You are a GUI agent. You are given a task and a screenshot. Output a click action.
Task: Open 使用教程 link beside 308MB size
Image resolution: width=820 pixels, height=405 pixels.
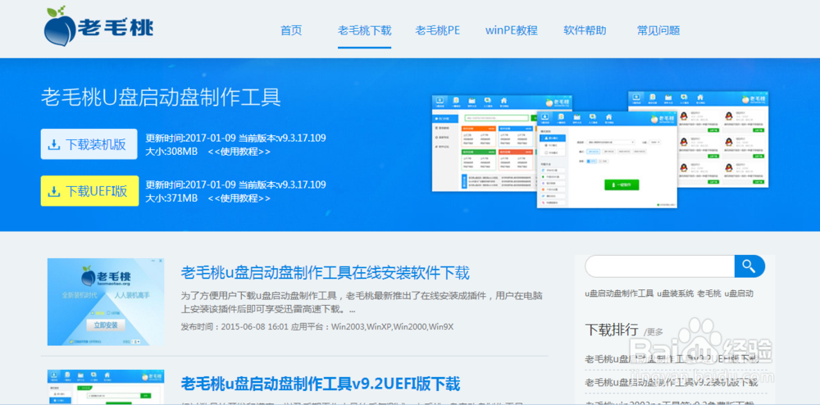pyautogui.click(x=239, y=152)
